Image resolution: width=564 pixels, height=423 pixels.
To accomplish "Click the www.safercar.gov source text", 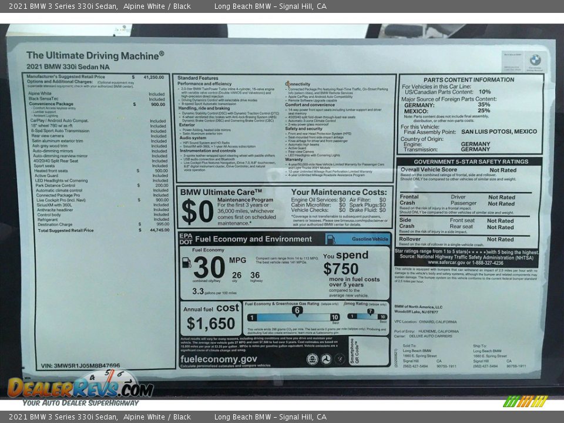I will tap(465, 263).
